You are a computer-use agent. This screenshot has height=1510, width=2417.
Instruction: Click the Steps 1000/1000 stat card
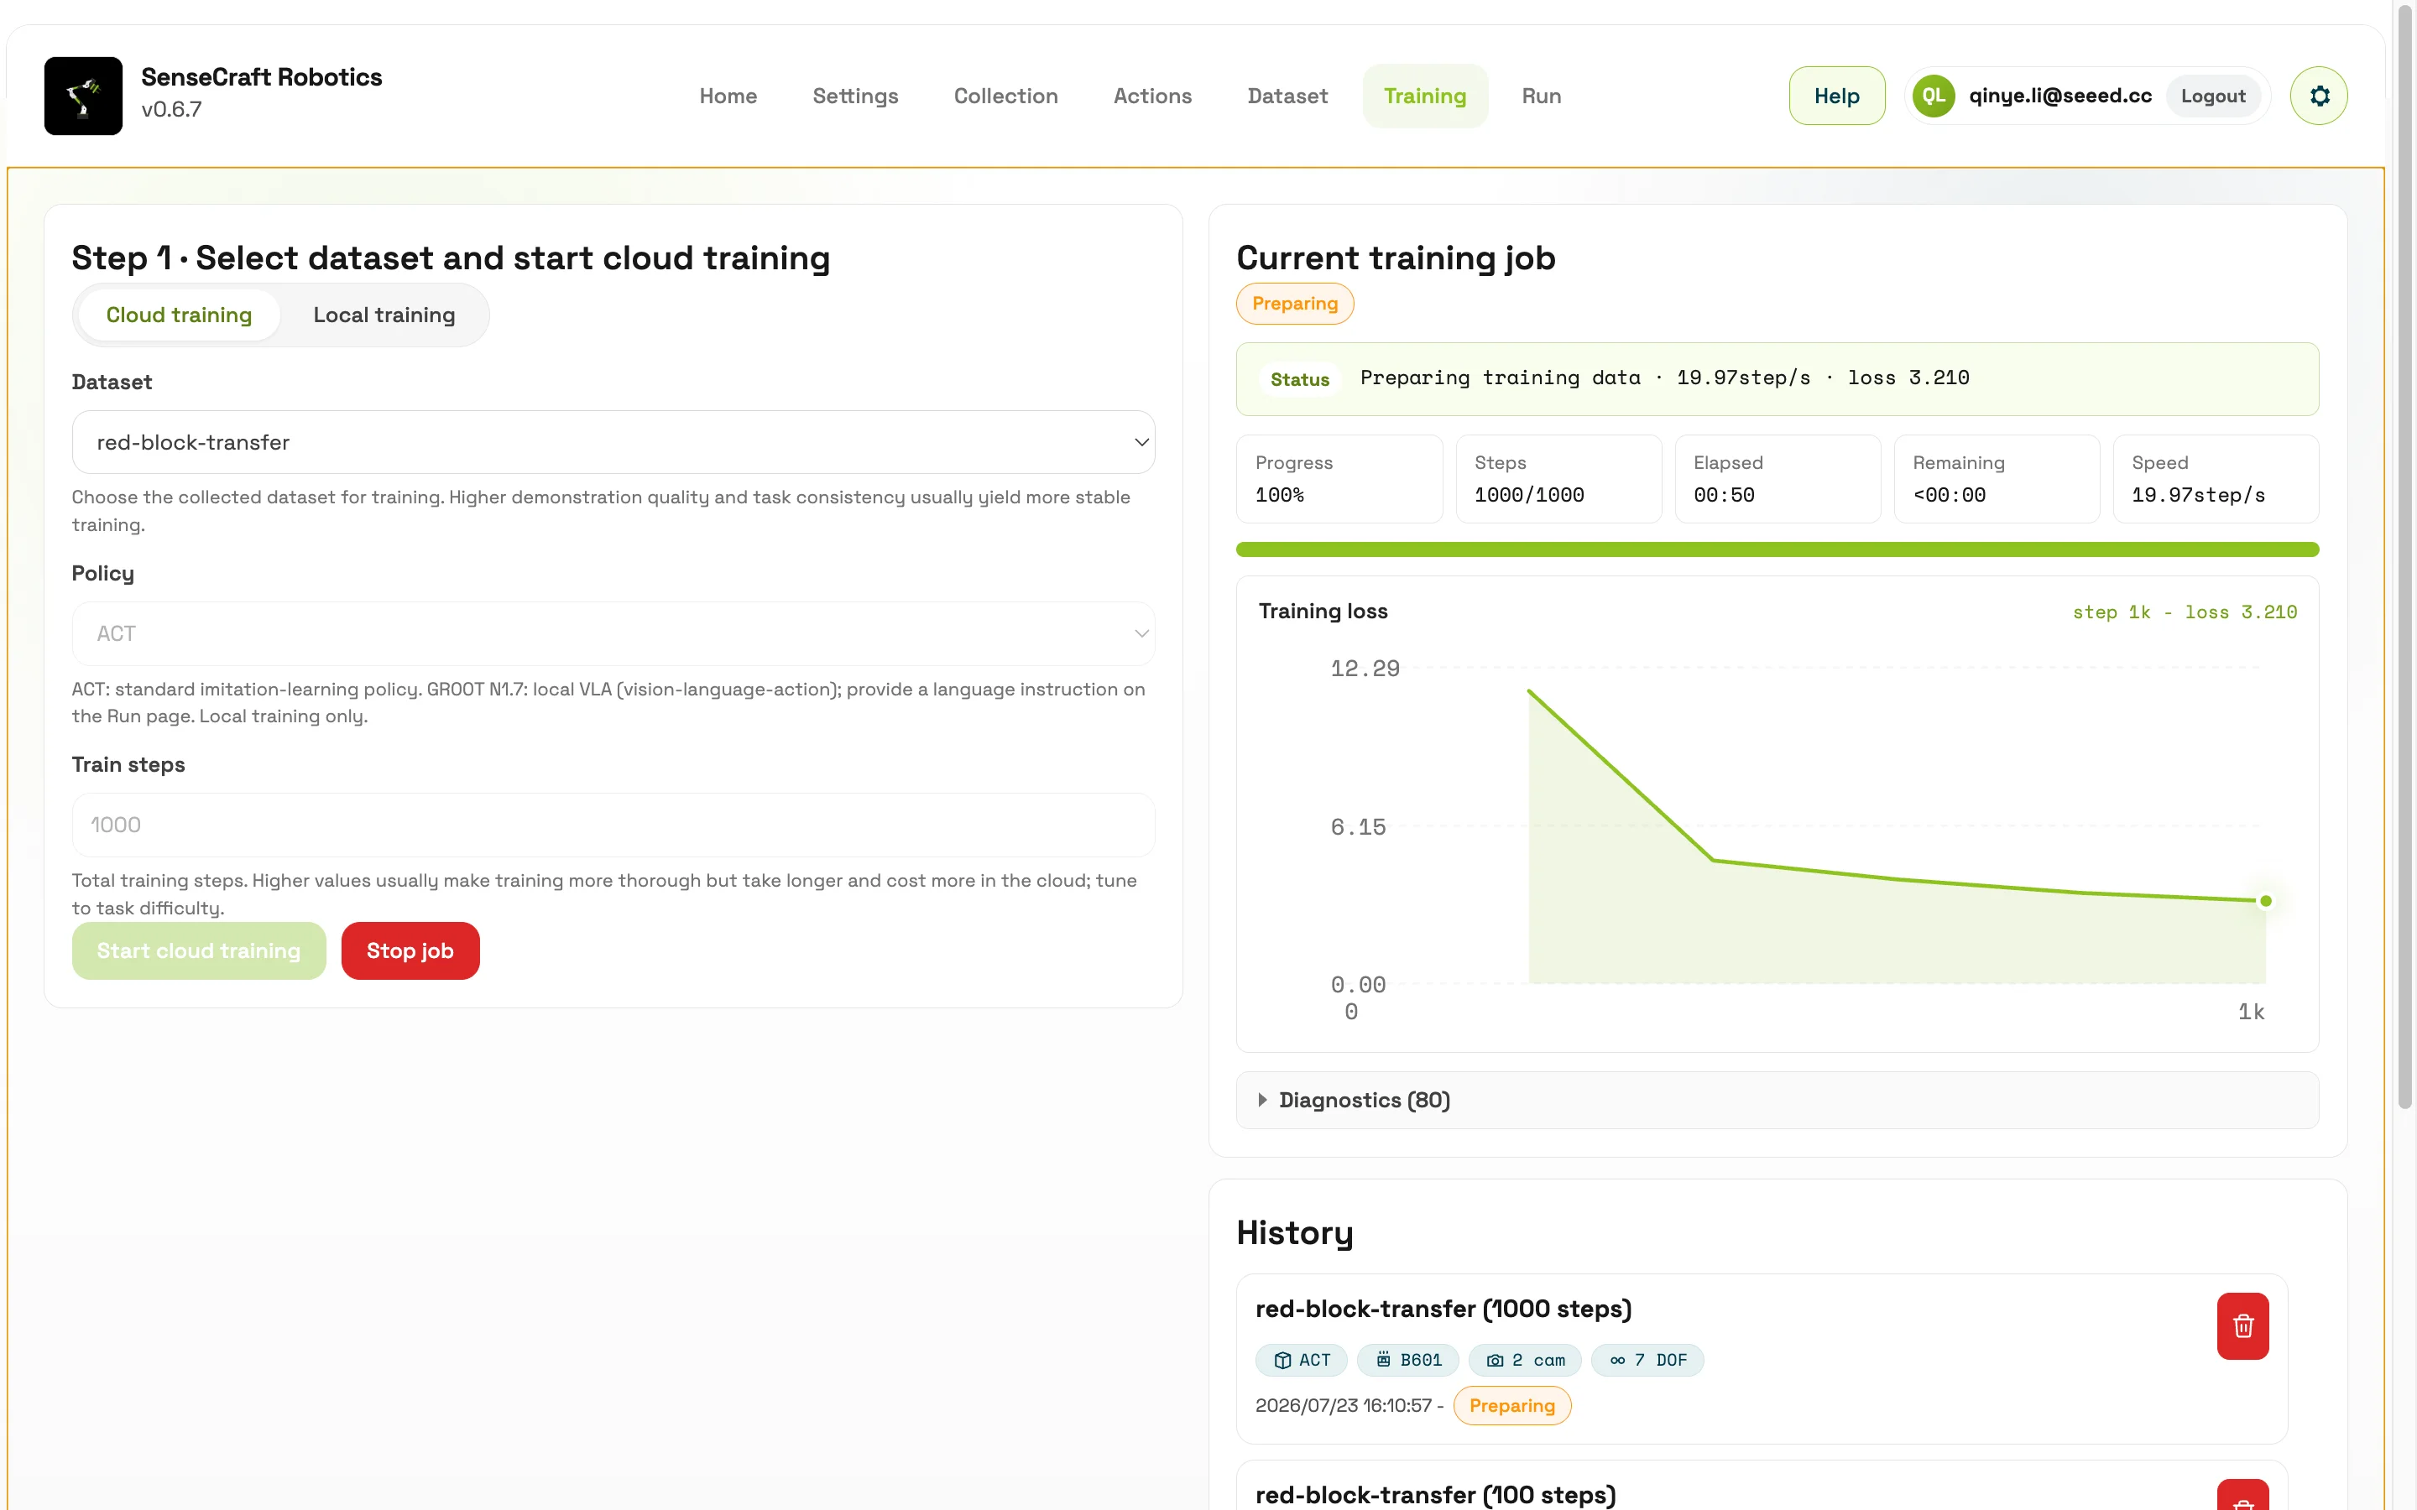(x=1559, y=479)
